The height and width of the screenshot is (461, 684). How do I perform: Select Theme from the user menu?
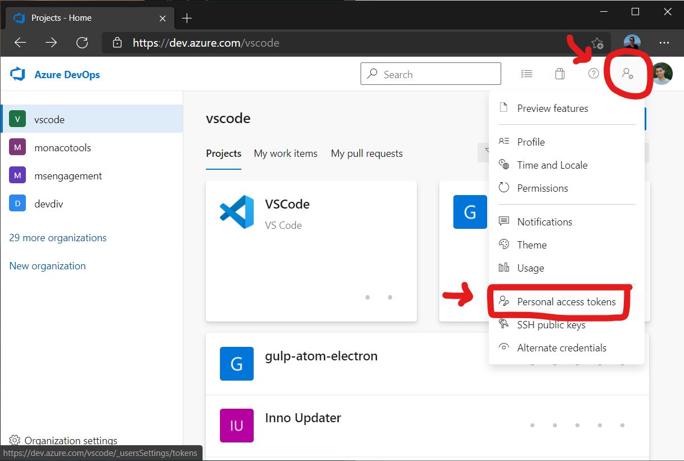pos(532,245)
